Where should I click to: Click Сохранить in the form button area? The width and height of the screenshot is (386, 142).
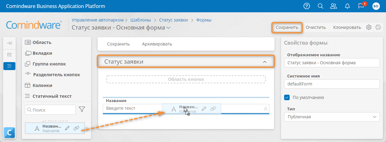(118, 44)
